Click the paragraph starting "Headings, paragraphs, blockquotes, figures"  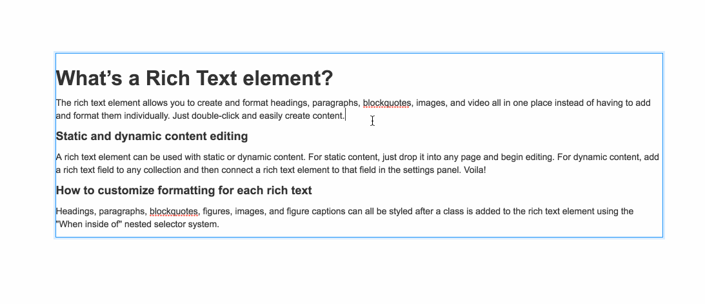click(x=344, y=218)
